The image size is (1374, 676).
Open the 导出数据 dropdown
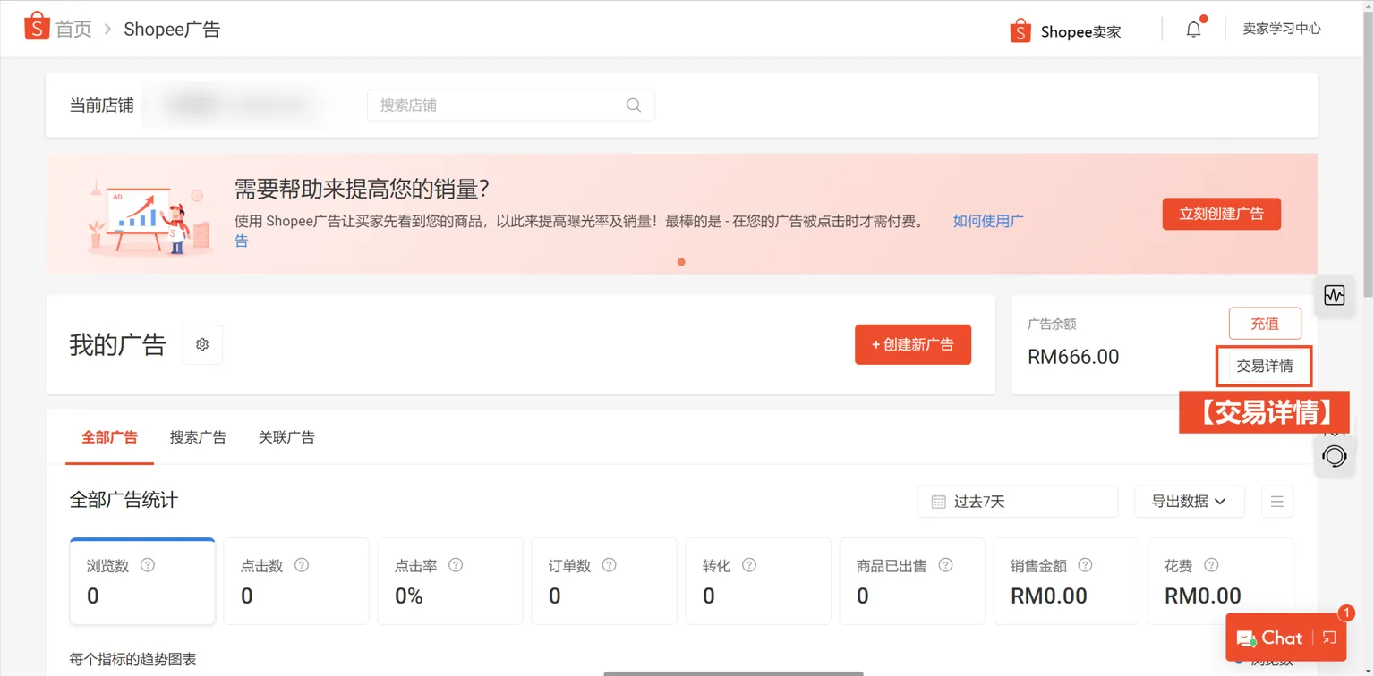[1189, 502]
